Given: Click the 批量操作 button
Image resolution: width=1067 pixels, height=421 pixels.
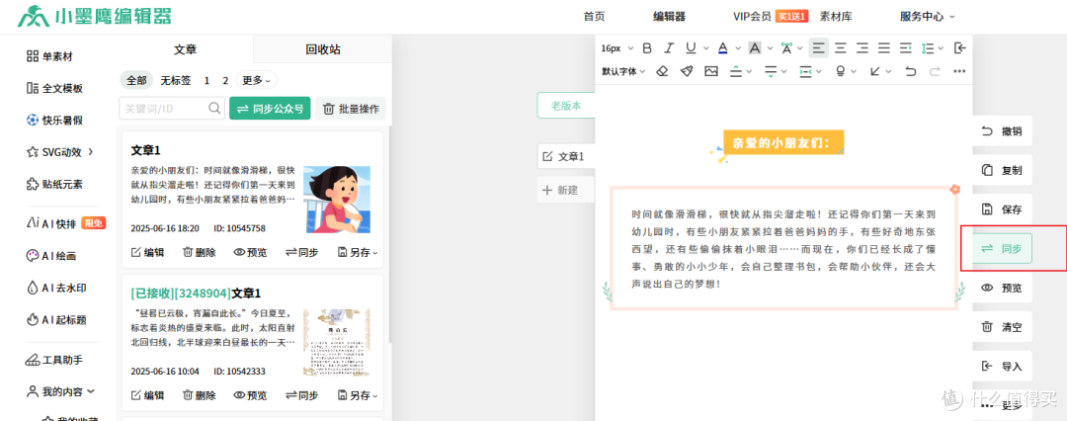Looking at the screenshot, I should click(x=351, y=109).
